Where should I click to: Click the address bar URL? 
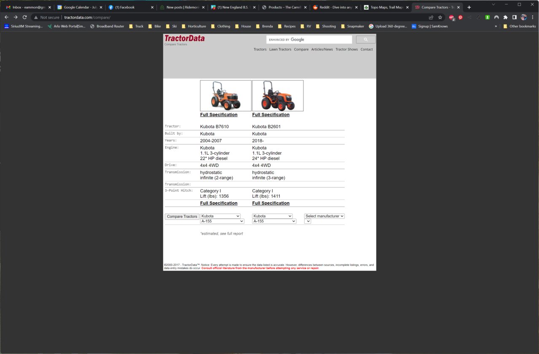87,17
